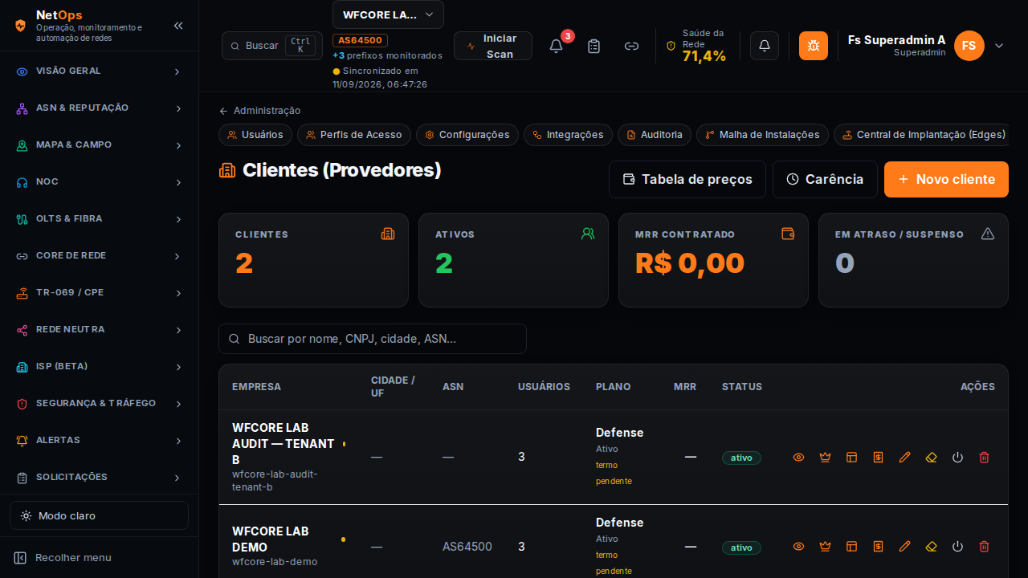
Task: Click the link chain icon in header
Action: point(631,46)
